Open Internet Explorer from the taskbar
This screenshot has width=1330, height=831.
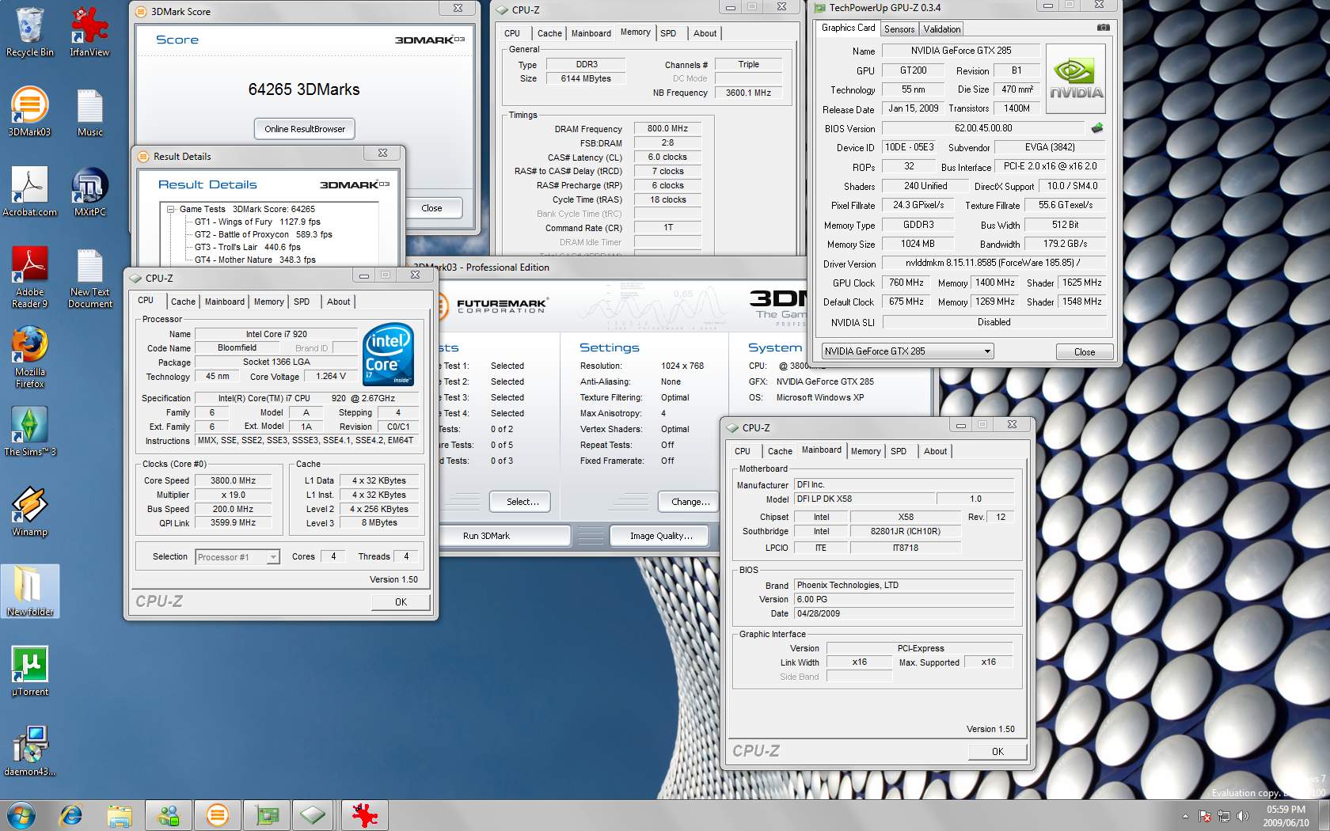pyautogui.click(x=71, y=815)
